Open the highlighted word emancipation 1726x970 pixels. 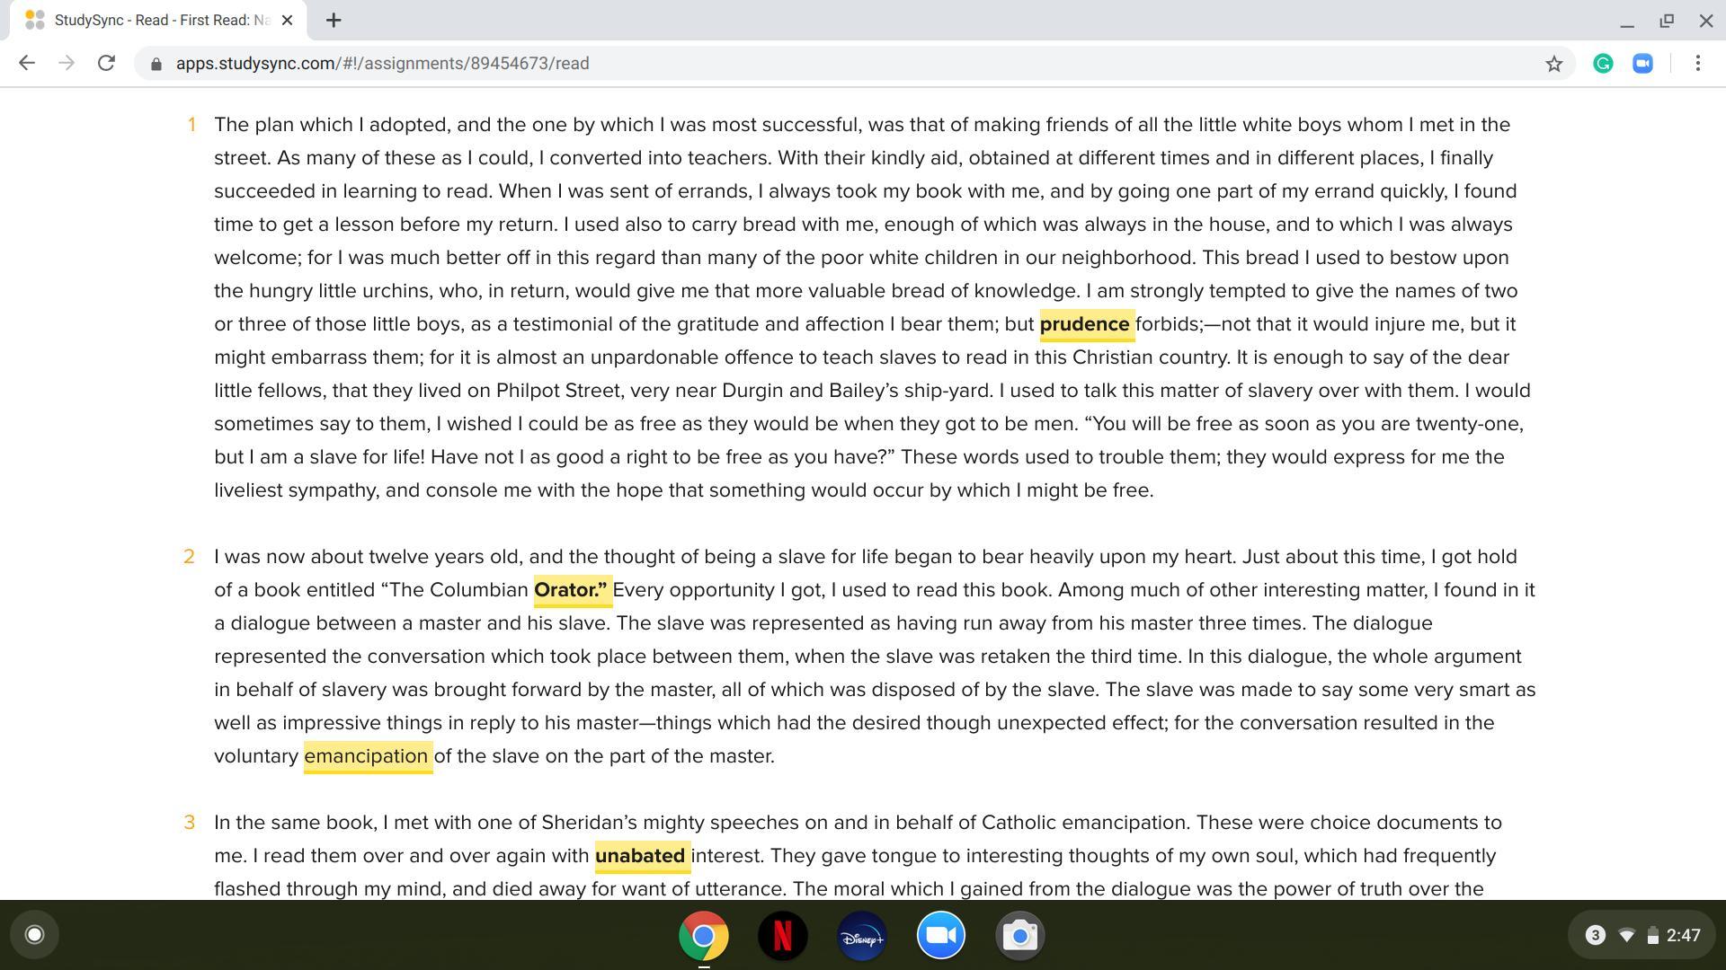coord(366,756)
